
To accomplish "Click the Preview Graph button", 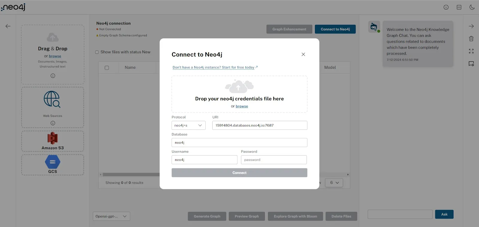I will 247,216.
